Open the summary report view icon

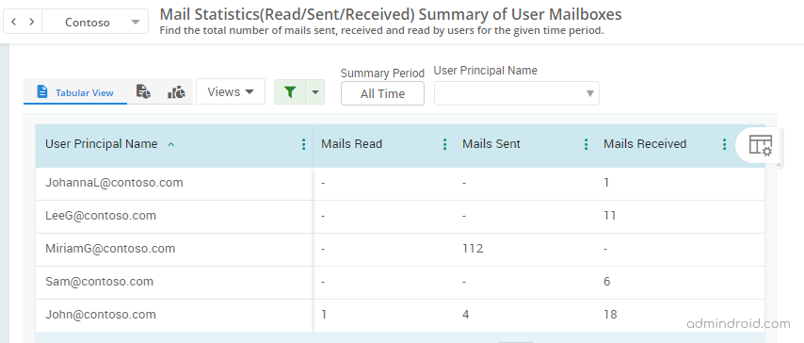[143, 92]
